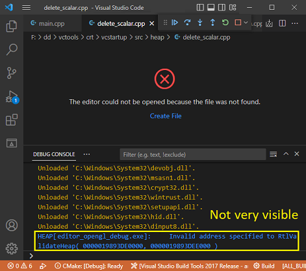Click the Step Into debug icon
The width and height of the screenshot is (306, 271).
tap(200, 23)
